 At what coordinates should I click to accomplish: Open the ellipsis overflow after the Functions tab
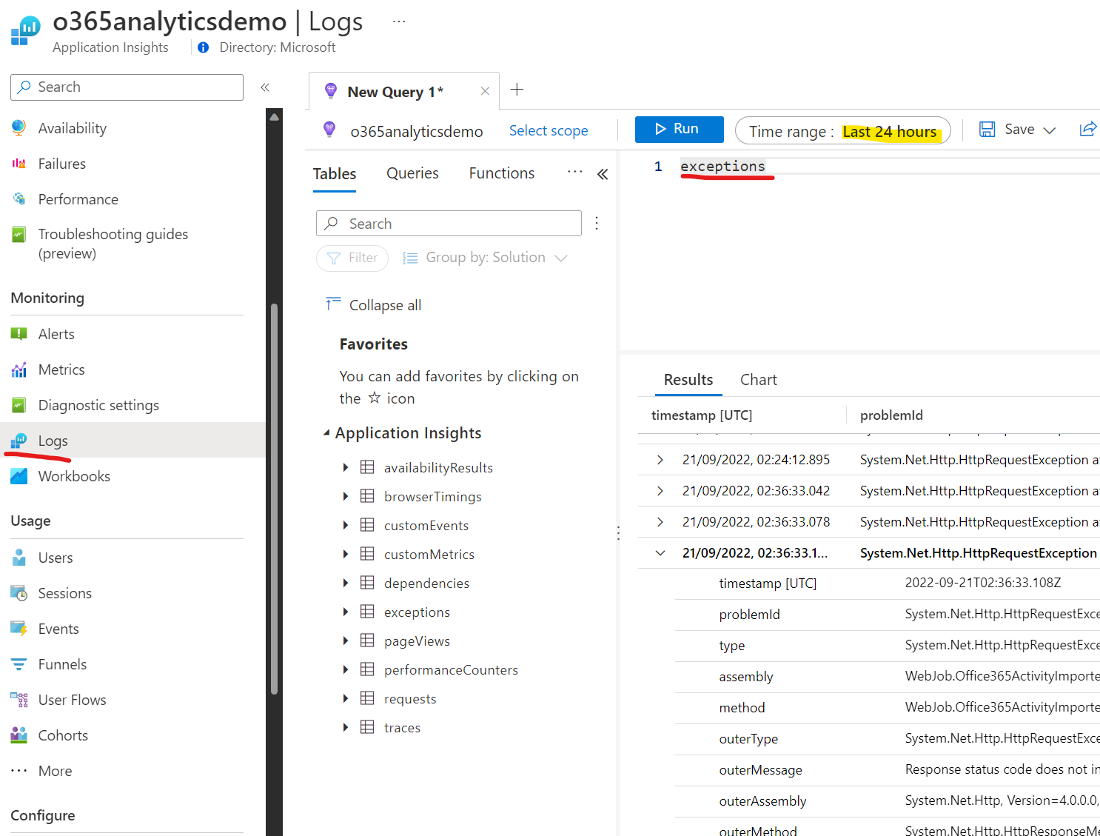(575, 172)
